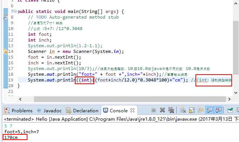Click Remove Launch icon in Console toolbar

[x=162, y=110]
